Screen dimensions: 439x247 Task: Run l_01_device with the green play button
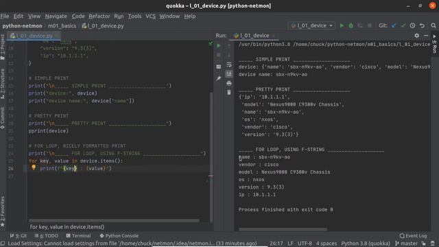click(342, 25)
